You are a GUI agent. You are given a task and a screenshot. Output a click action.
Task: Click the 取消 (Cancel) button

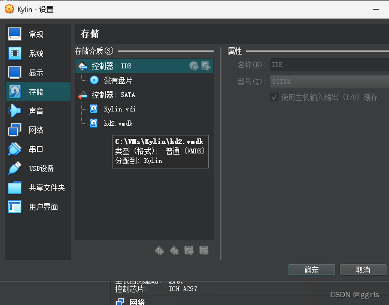pyautogui.click(x=363, y=270)
